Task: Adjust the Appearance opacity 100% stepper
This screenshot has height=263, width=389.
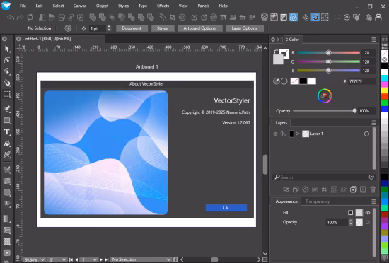Action: click(x=351, y=222)
